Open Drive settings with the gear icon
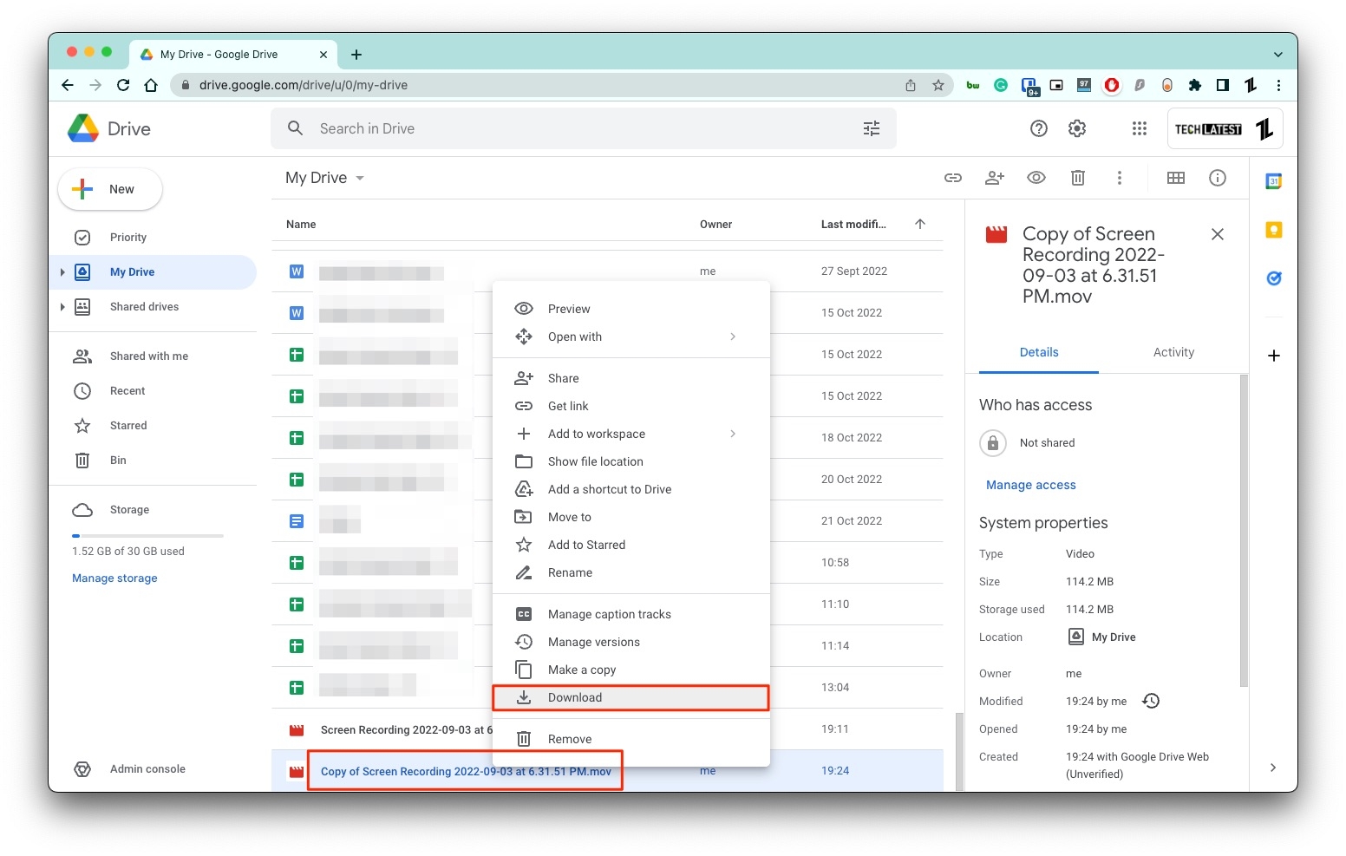The image size is (1346, 856). point(1076,127)
